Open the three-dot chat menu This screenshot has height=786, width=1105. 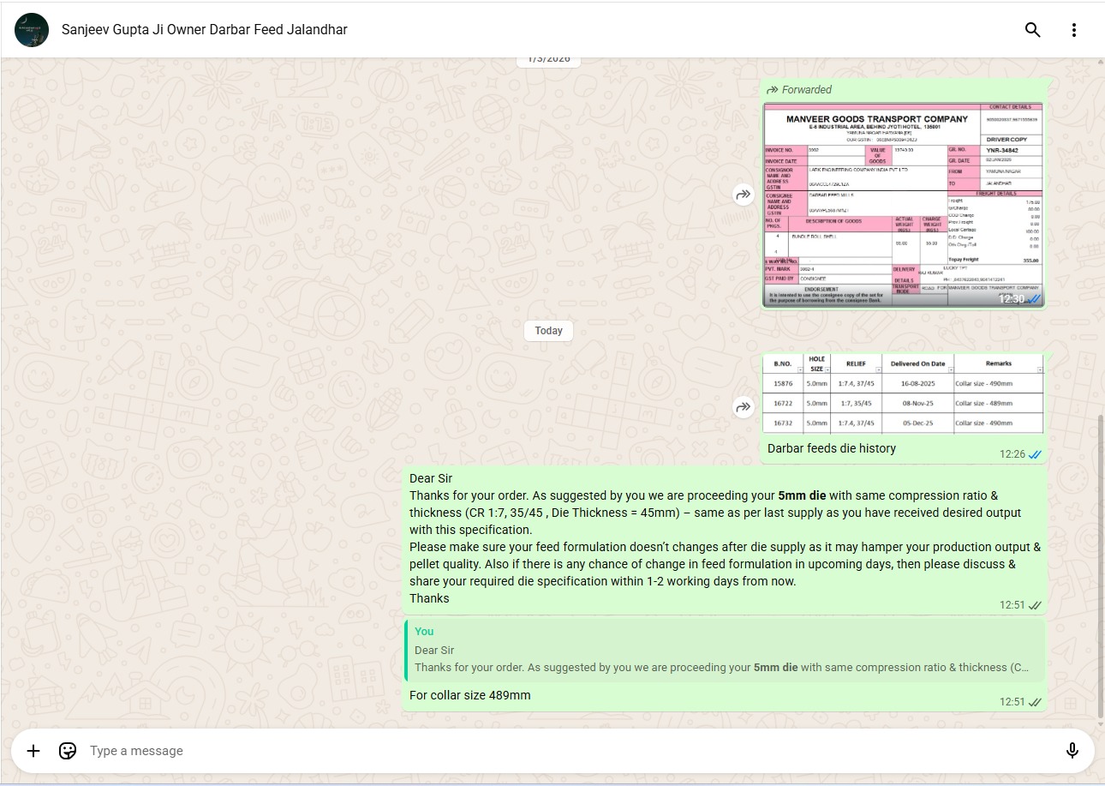click(x=1073, y=30)
